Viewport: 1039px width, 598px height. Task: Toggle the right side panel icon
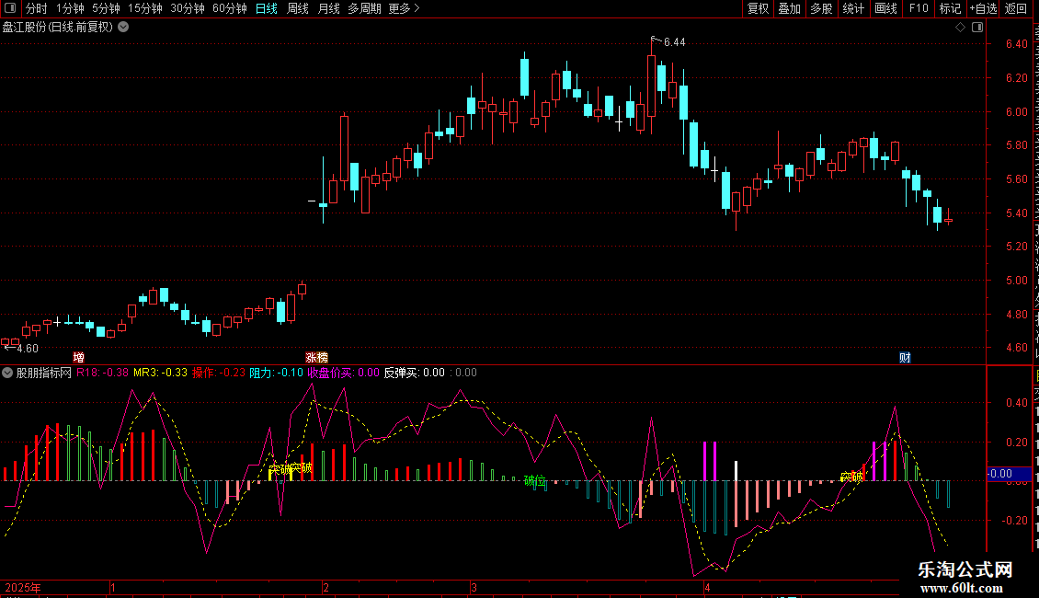point(977,28)
